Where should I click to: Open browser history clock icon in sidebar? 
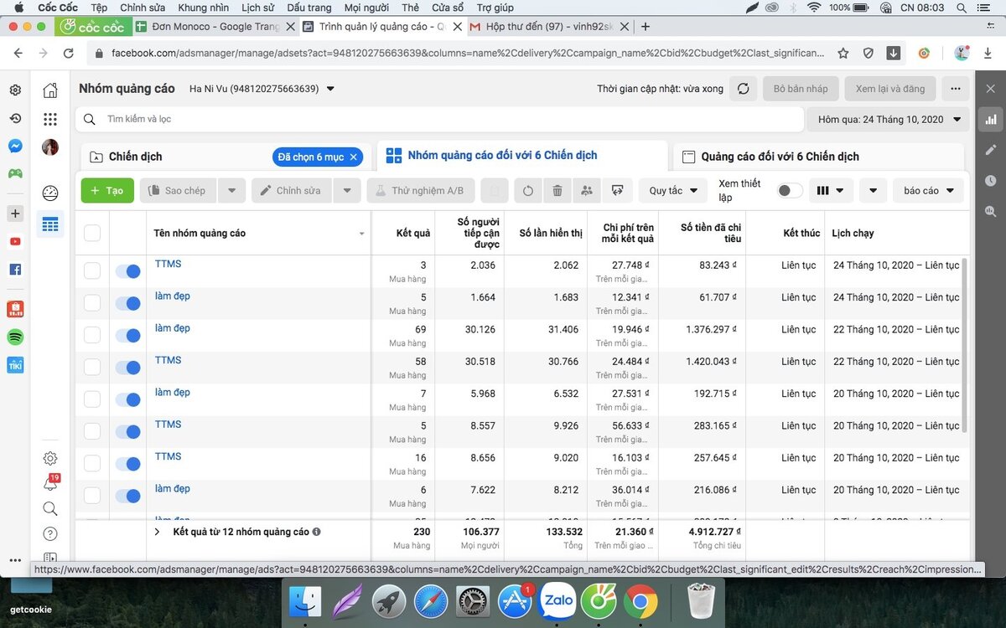click(15, 118)
